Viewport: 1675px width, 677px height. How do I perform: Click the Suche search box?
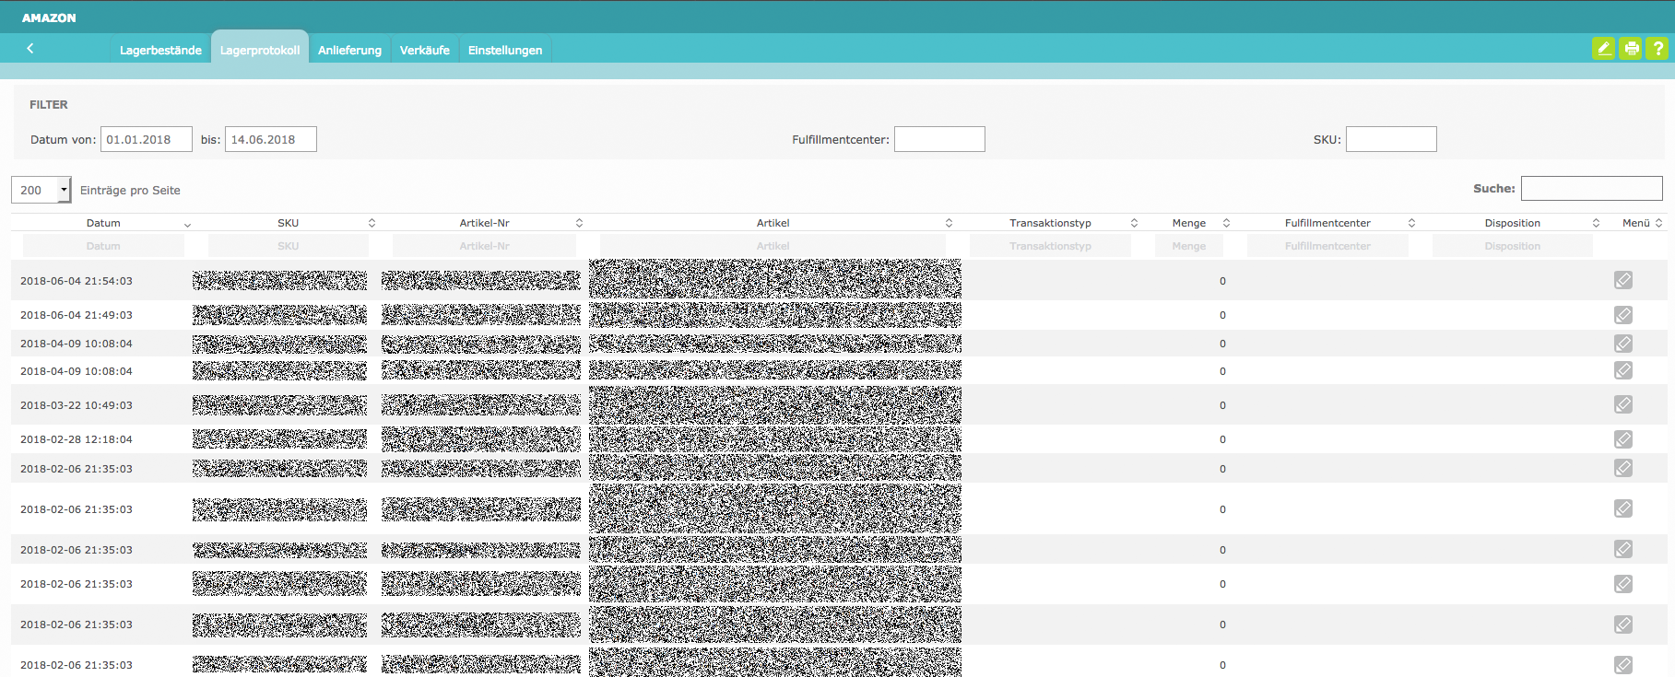[x=1591, y=188]
